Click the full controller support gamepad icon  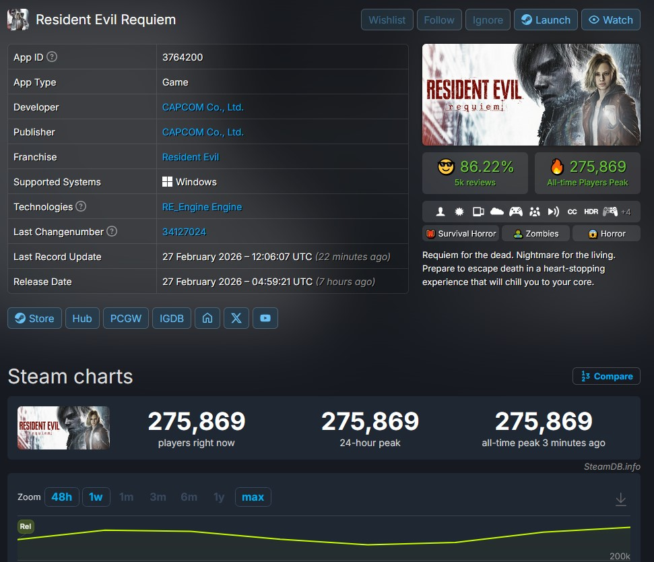(515, 212)
